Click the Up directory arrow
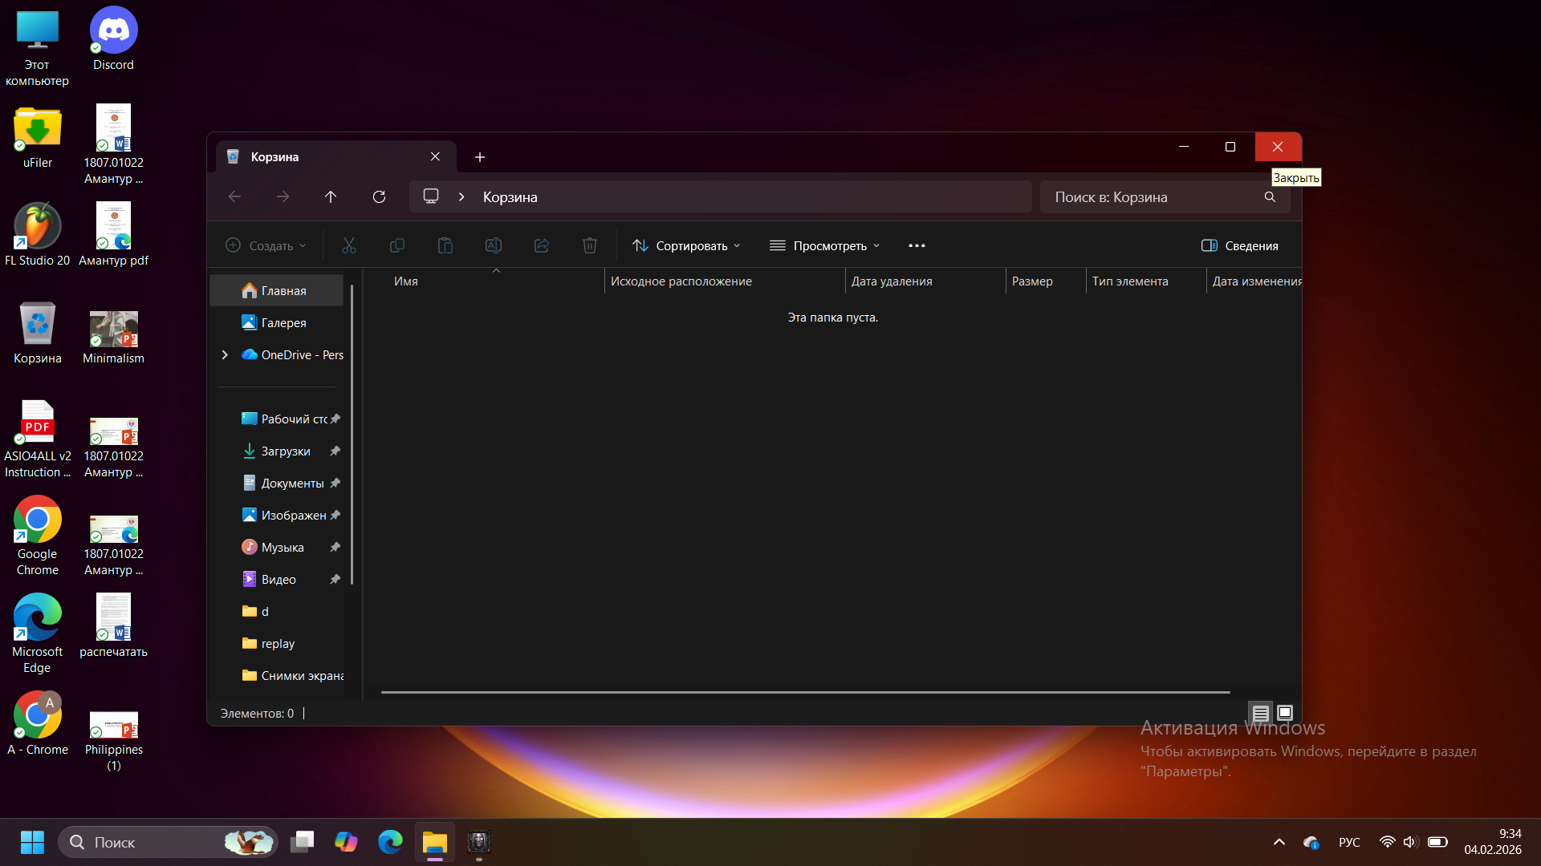The width and height of the screenshot is (1541, 866). tap(331, 197)
